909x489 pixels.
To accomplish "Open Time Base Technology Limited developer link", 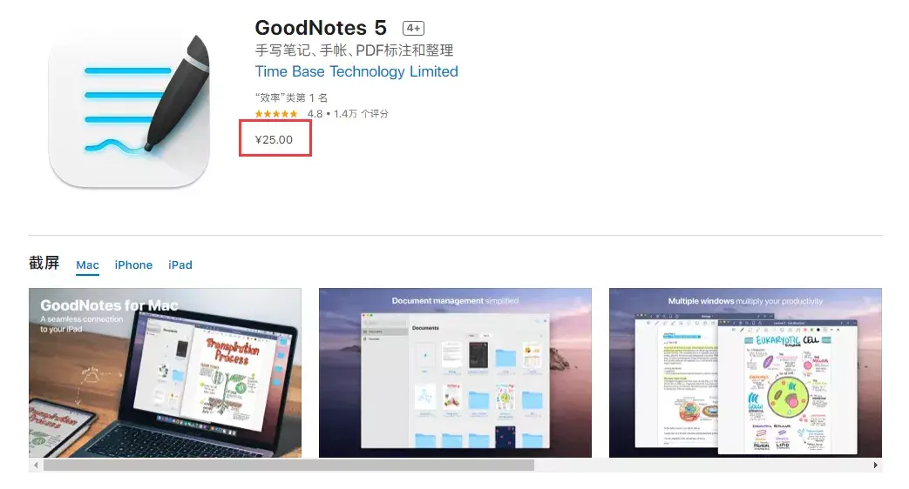I will tap(356, 71).
